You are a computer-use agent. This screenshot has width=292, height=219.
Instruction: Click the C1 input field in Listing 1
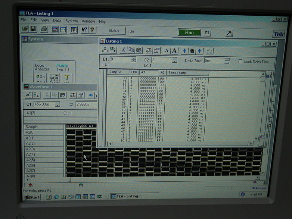pyautogui.click(x=121, y=59)
